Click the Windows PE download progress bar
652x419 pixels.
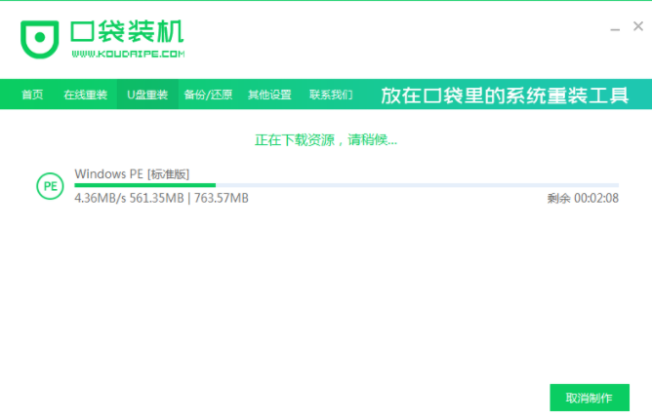[x=346, y=185]
